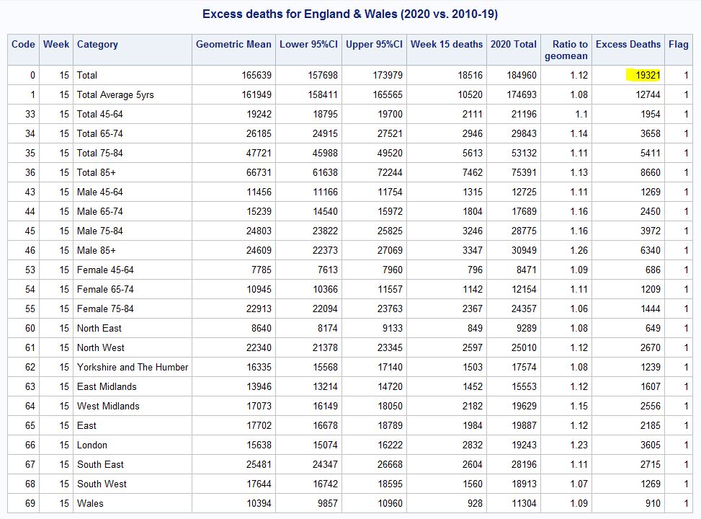Screen dimensions: 701x519
Task: Click excess deaths value 8660 for Total 85+
Action: tap(651, 173)
